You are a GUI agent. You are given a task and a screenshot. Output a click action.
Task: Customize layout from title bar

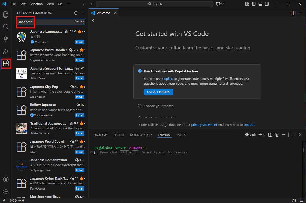(x=247, y=4)
